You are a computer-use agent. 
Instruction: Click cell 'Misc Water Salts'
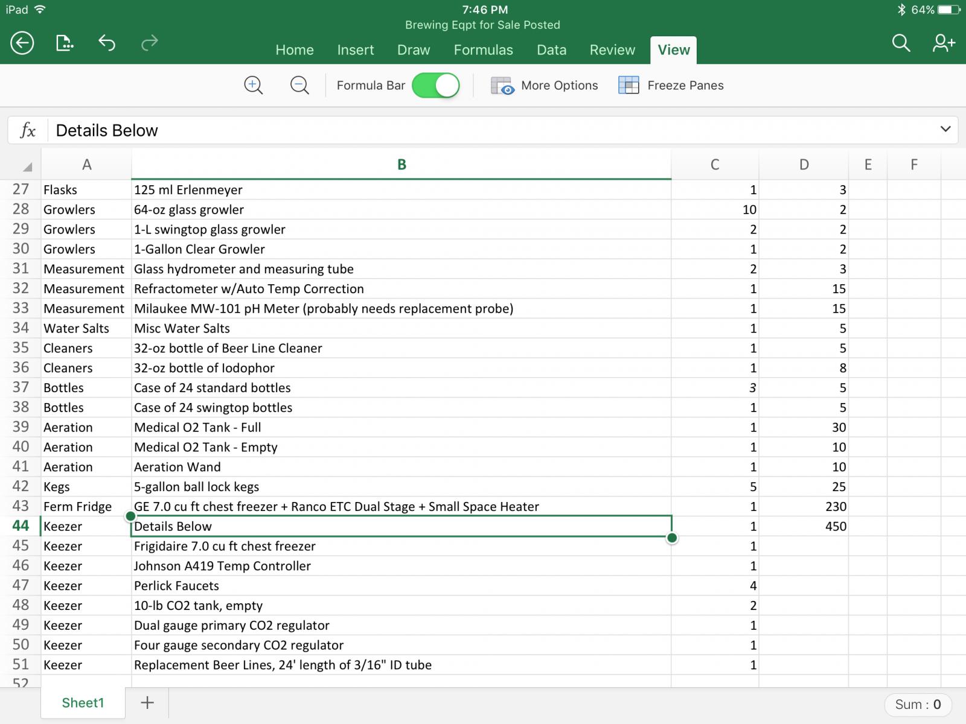(x=401, y=328)
